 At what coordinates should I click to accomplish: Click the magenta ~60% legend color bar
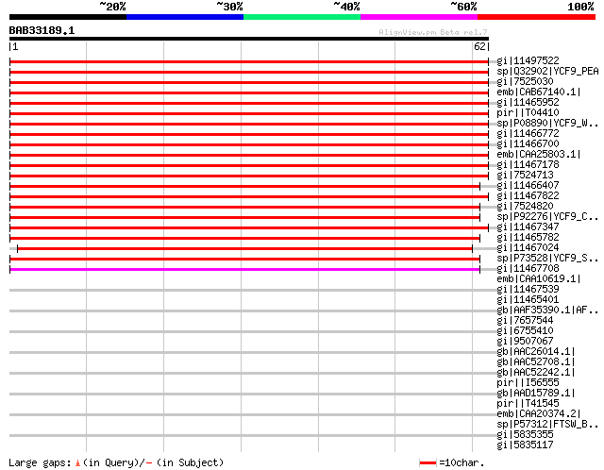[419, 17]
